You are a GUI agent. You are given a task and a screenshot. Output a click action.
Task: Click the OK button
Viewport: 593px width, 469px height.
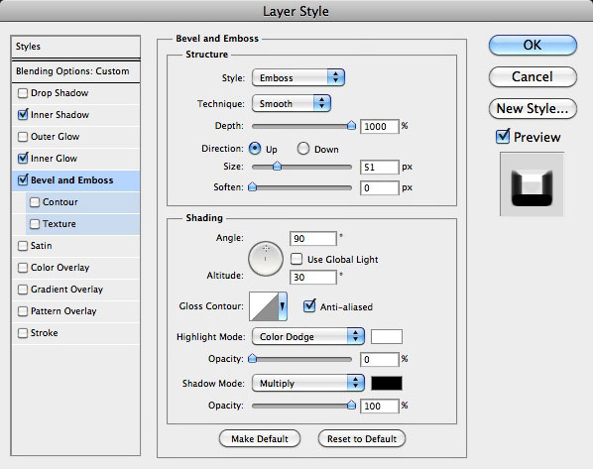533,45
